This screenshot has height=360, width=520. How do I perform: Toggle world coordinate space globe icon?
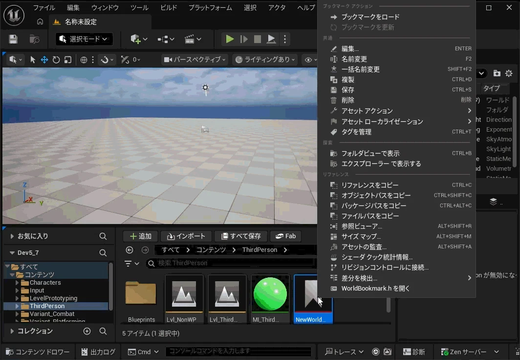coord(84,60)
